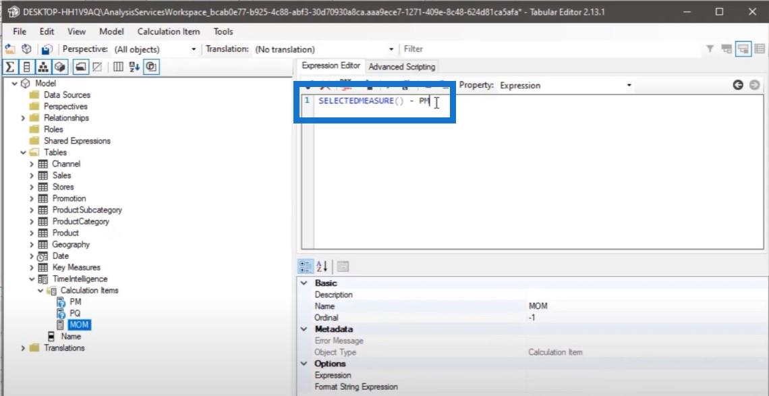Toggle the metadata columns view button
Viewport: 769px width, 396px height.
118,67
